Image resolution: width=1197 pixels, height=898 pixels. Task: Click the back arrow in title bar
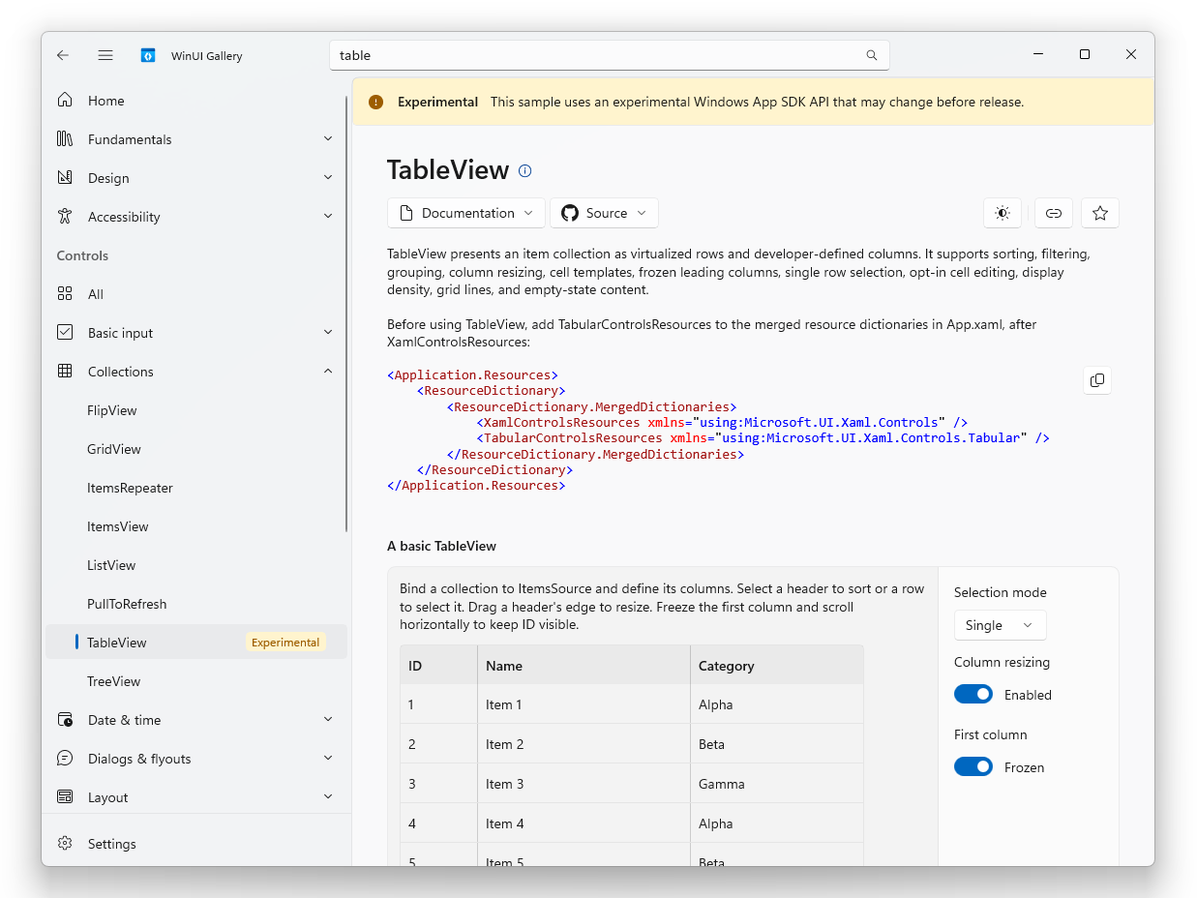point(63,55)
